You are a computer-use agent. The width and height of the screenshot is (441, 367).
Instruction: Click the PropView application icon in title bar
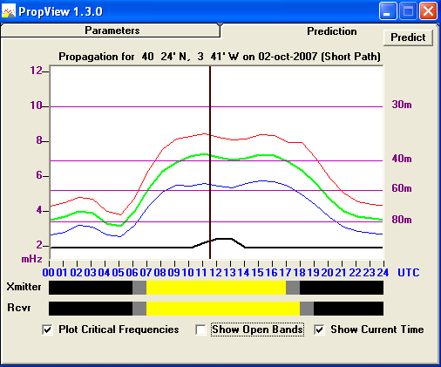tap(8, 11)
